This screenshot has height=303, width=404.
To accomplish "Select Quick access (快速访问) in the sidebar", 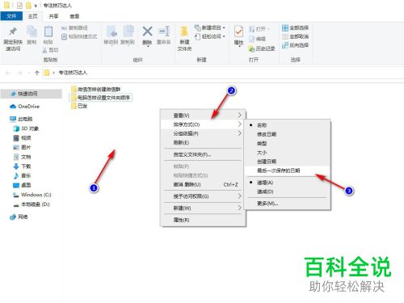I will pos(32,94).
